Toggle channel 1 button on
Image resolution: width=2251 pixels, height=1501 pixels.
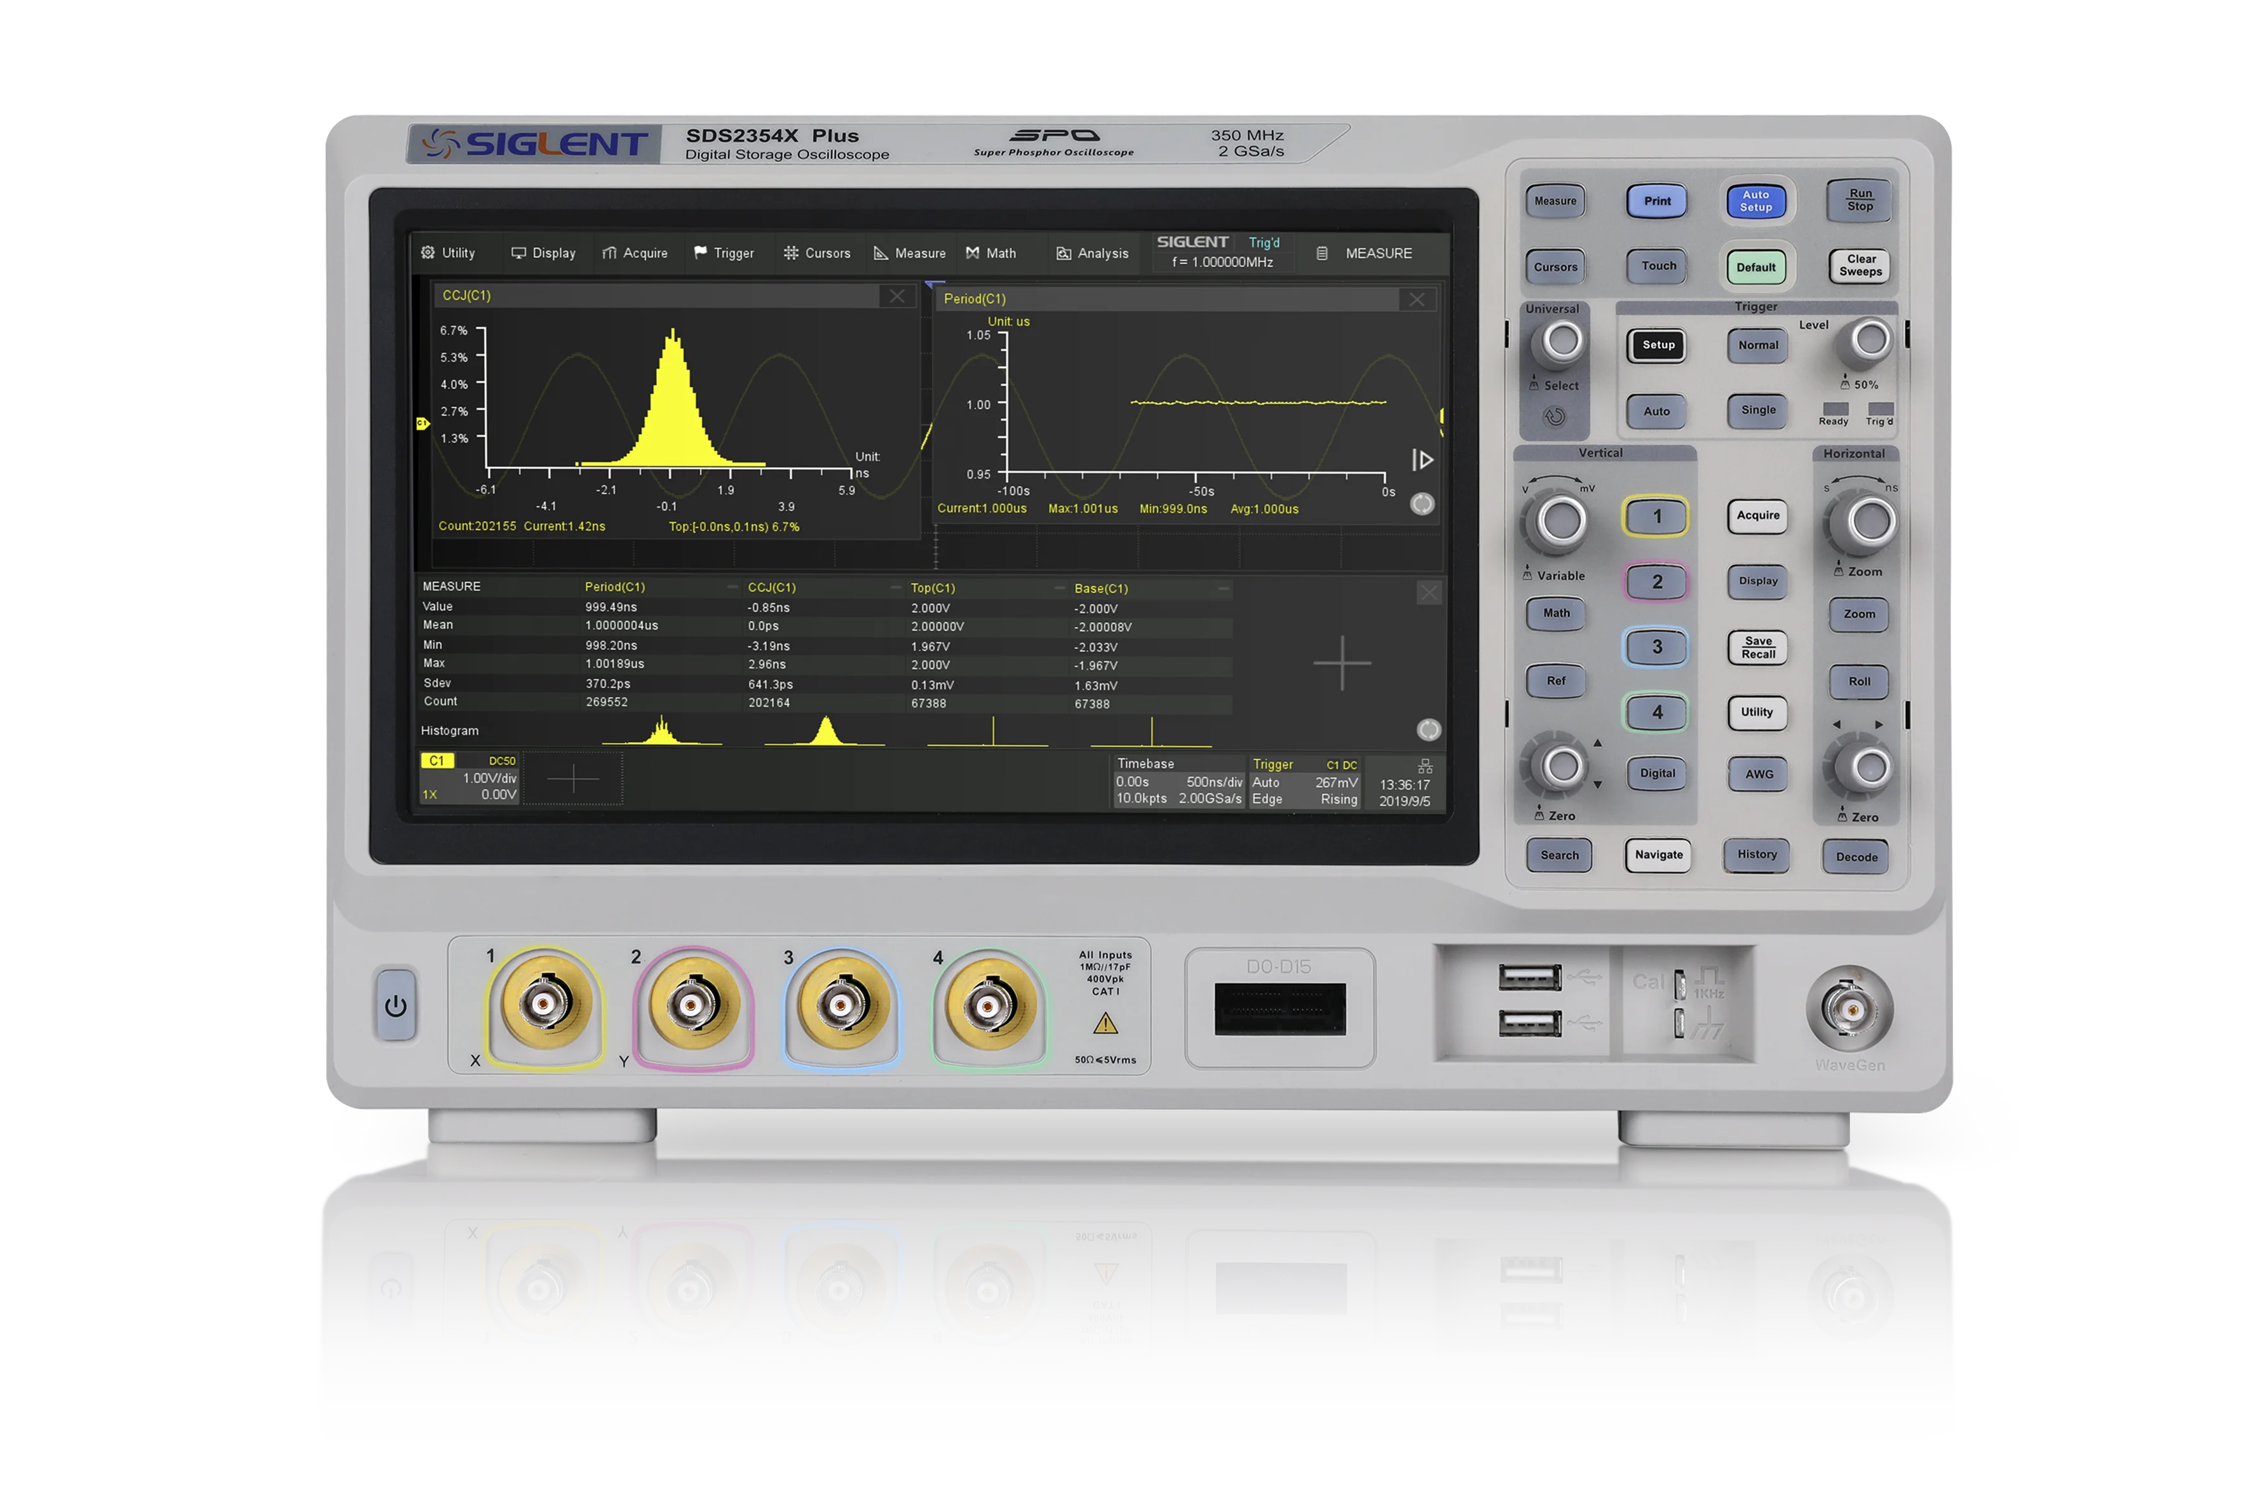tap(1657, 517)
